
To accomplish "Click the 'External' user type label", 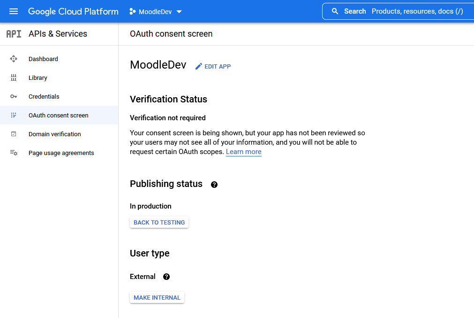I will click(x=143, y=277).
